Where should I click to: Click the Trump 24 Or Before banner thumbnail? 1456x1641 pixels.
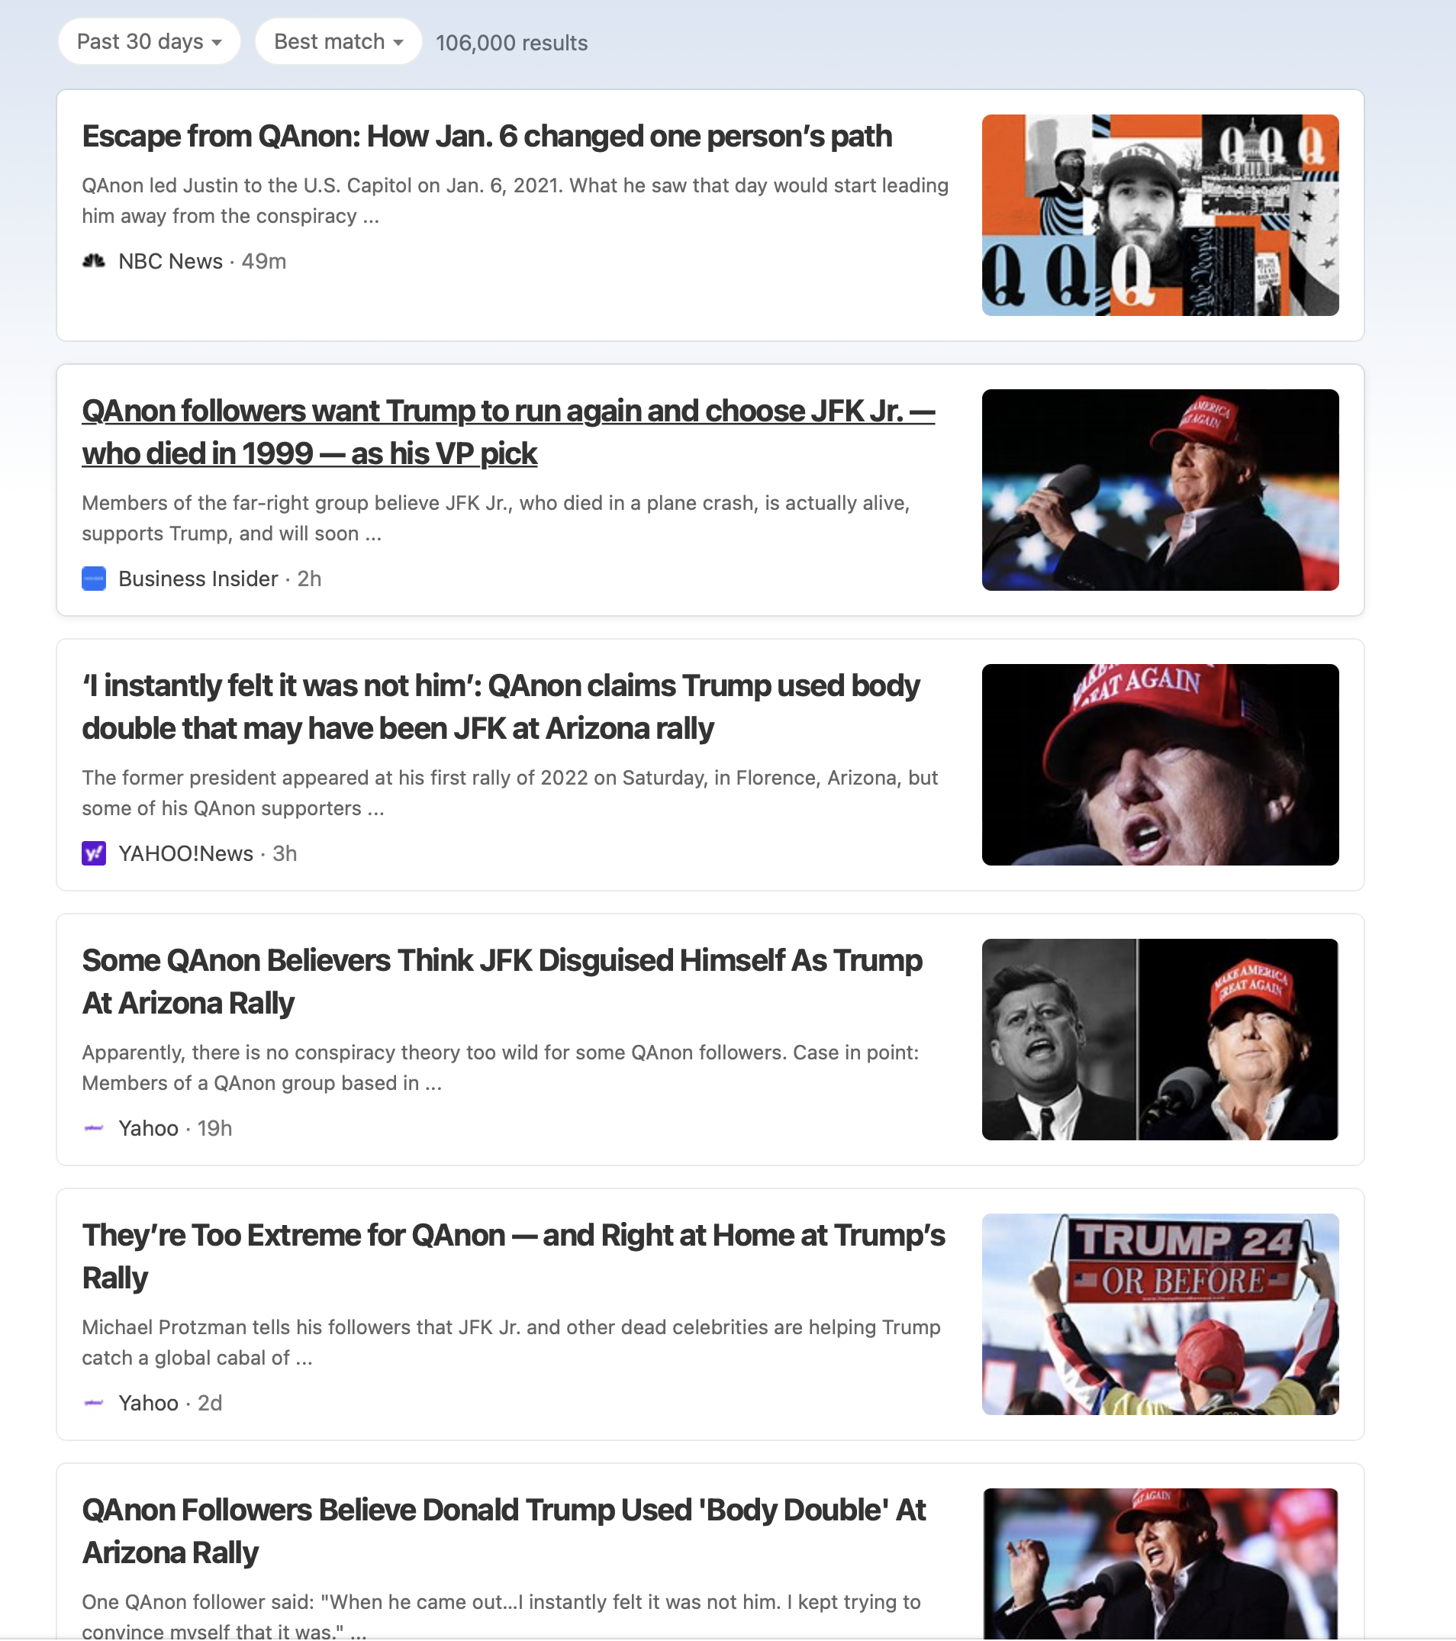tap(1160, 1314)
